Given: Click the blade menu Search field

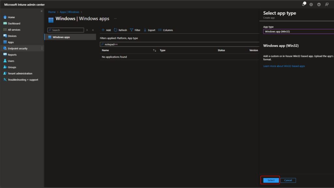Looking at the screenshot, I should [66, 30].
